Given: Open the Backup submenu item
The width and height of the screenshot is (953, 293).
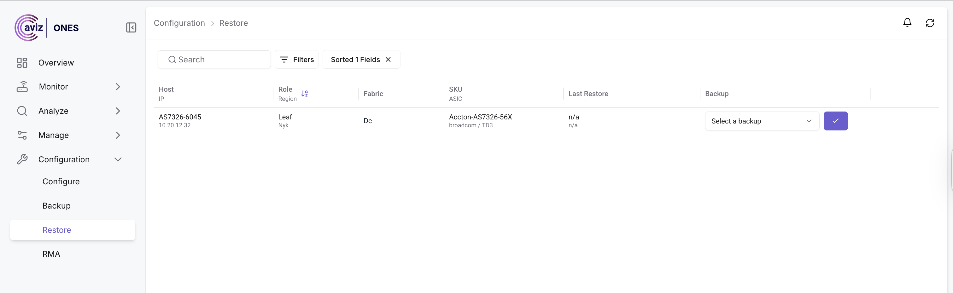Looking at the screenshot, I should [x=56, y=206].
